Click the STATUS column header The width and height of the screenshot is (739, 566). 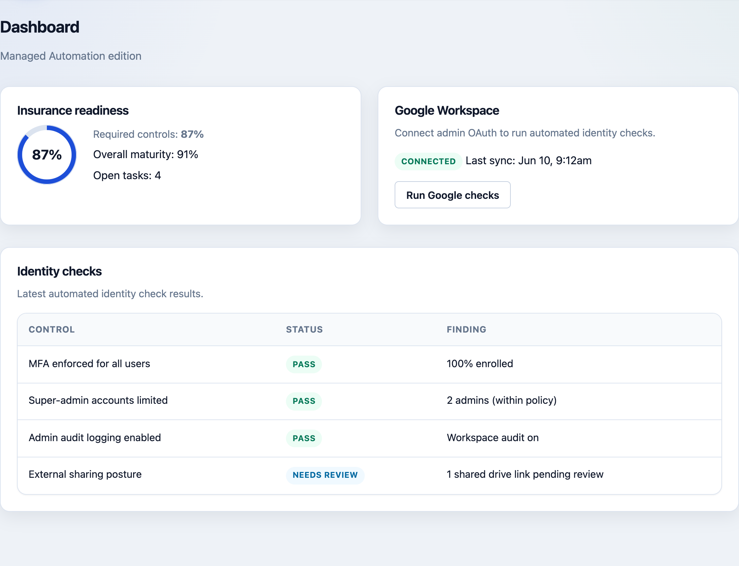pos(304,329)
